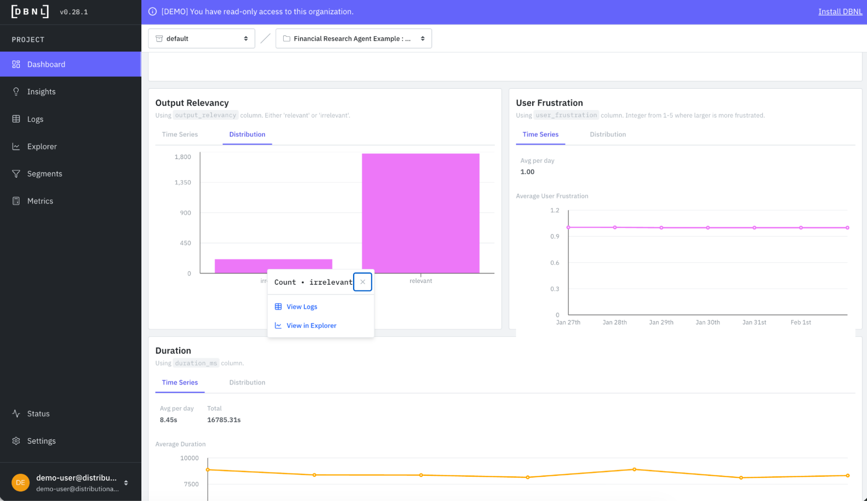Click the Status activity pulse icon
The width and height of the screenshot is (867, 501).
[x=16, y=413]
